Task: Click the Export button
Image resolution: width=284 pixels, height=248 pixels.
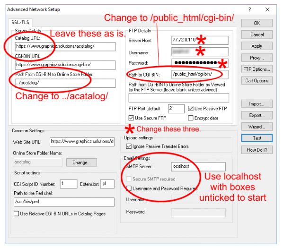Action: tap(257, 115)
